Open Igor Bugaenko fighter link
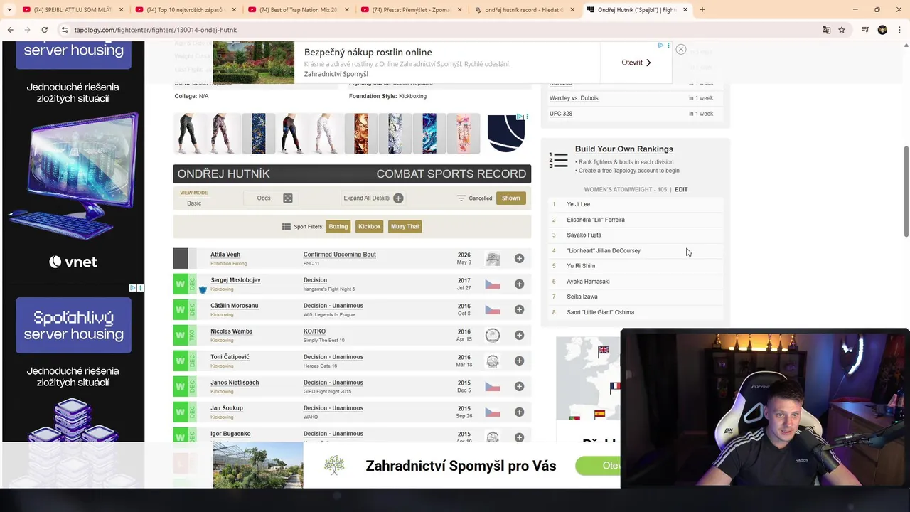 (x=230, y=434)
